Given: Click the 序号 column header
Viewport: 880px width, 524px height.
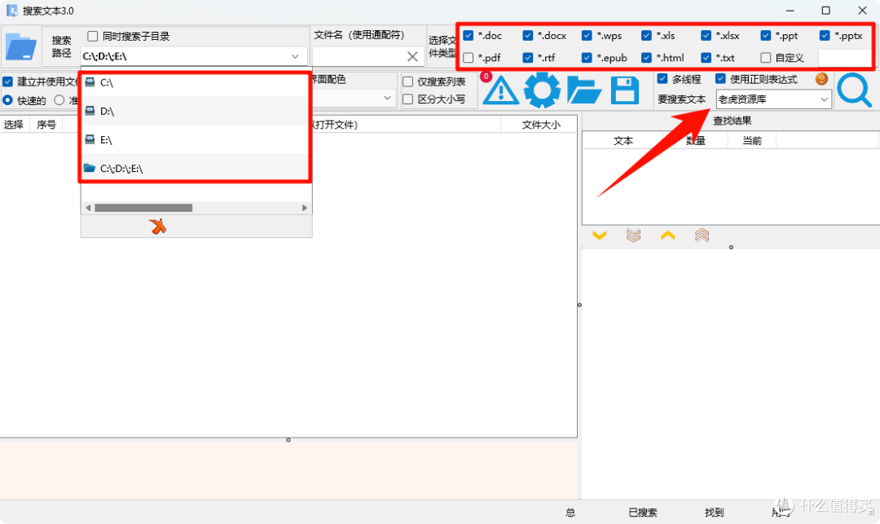Looking at the screenshot, I should tap(46, 125).
